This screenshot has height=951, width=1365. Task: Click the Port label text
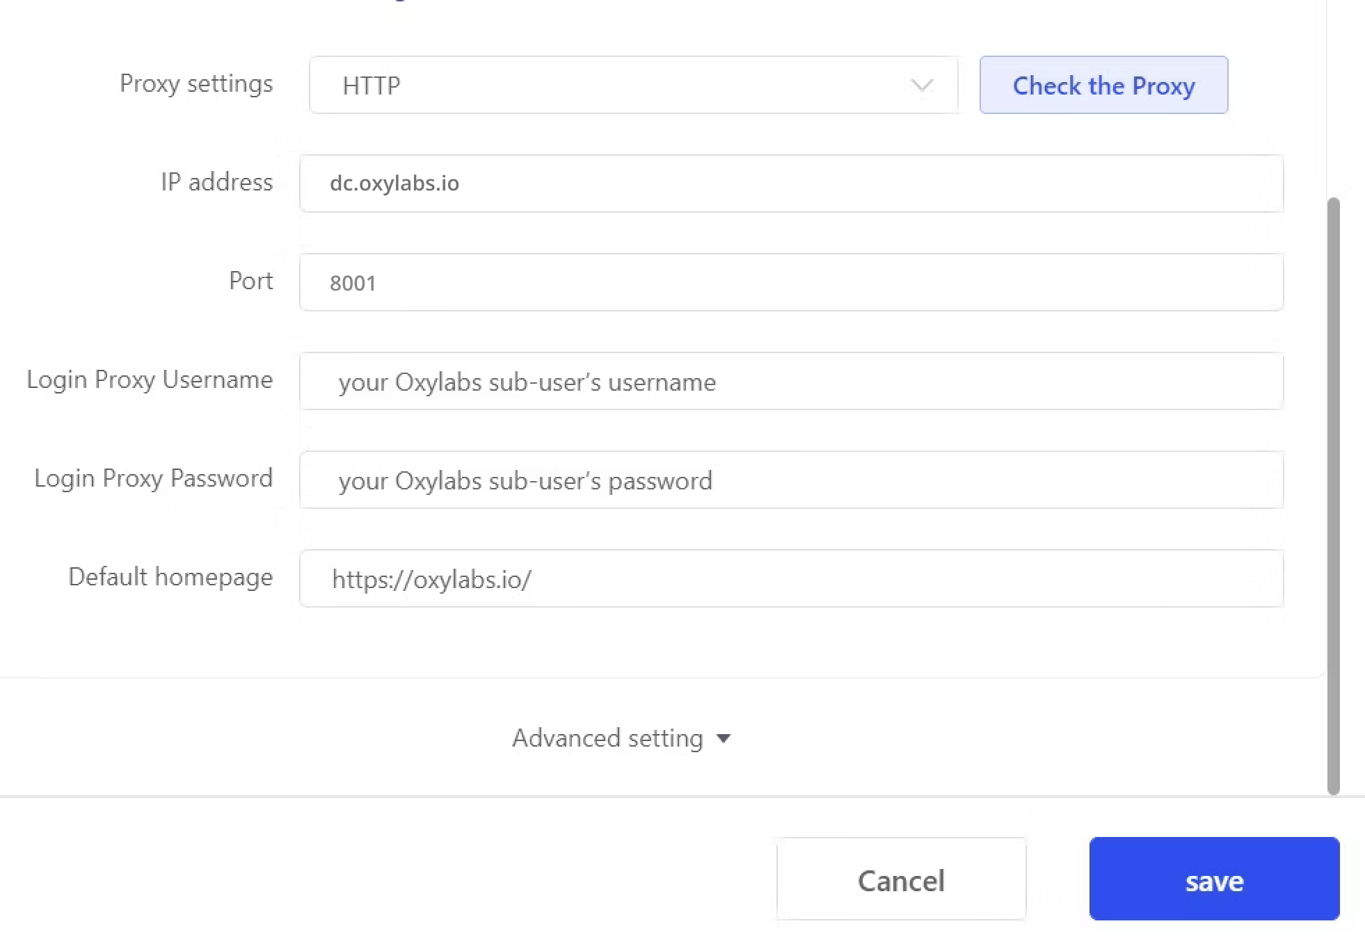(250, 281)
